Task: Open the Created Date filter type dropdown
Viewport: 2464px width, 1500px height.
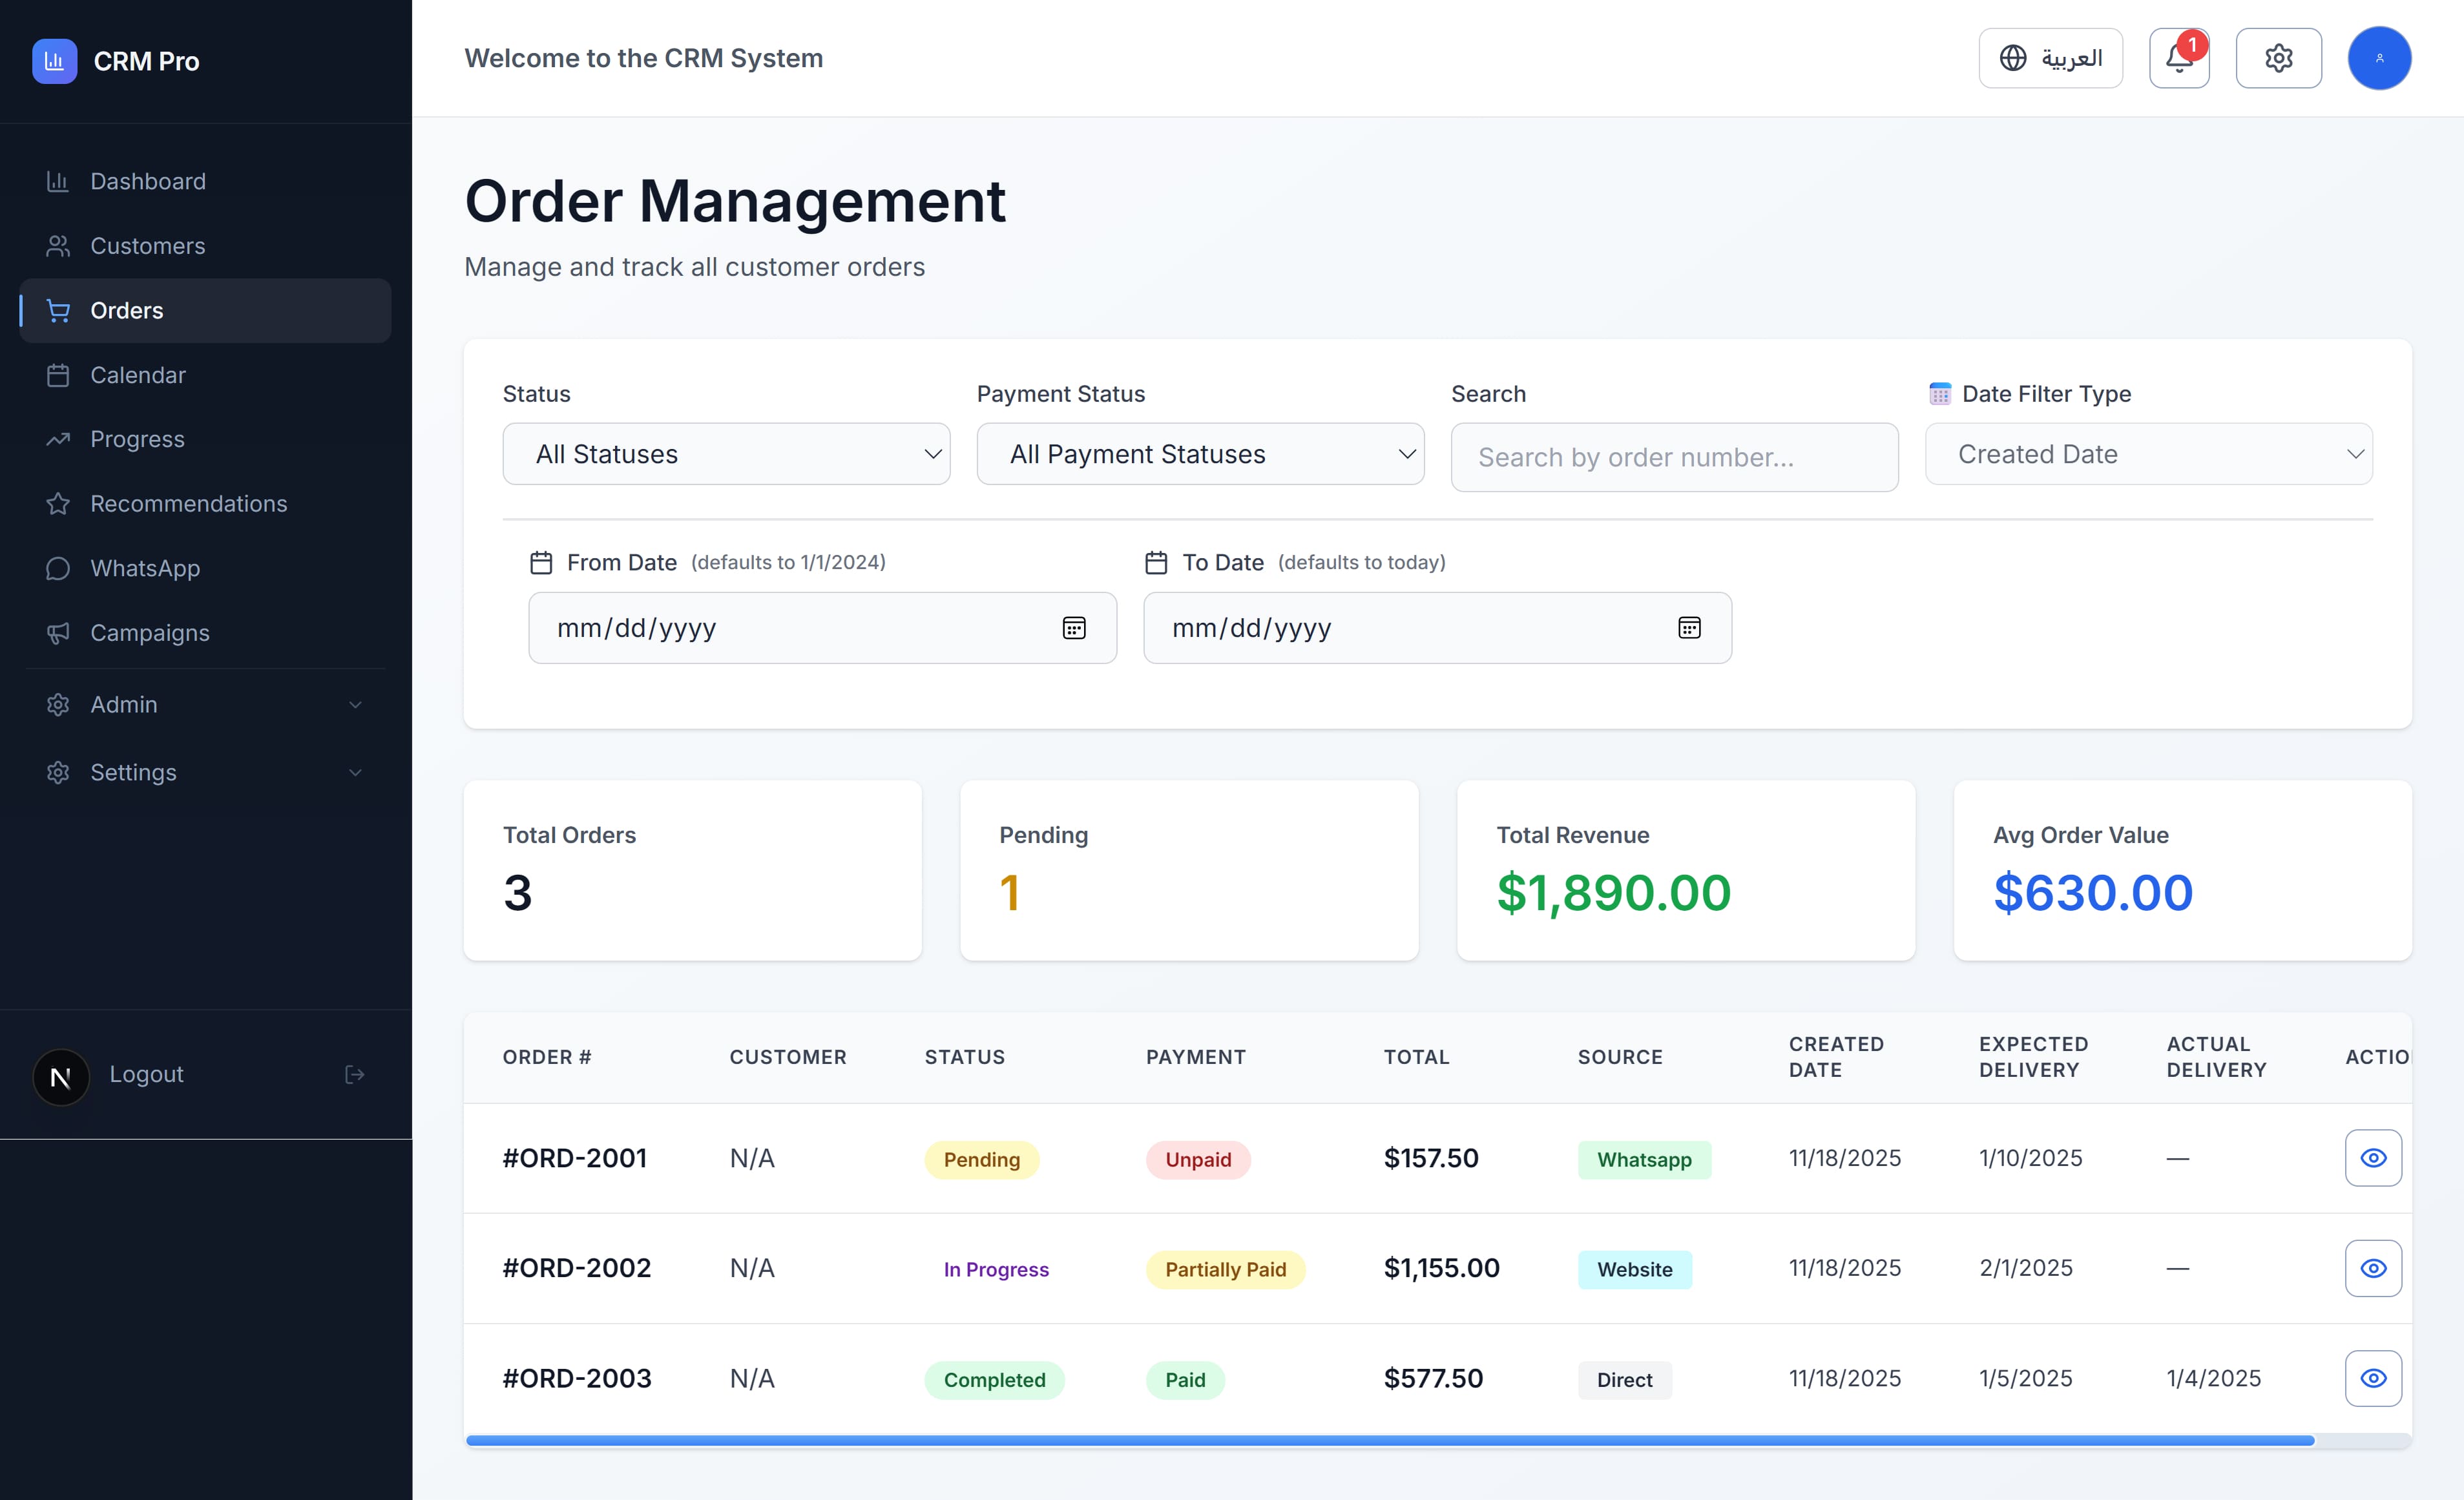Action: coord(2148,454)
